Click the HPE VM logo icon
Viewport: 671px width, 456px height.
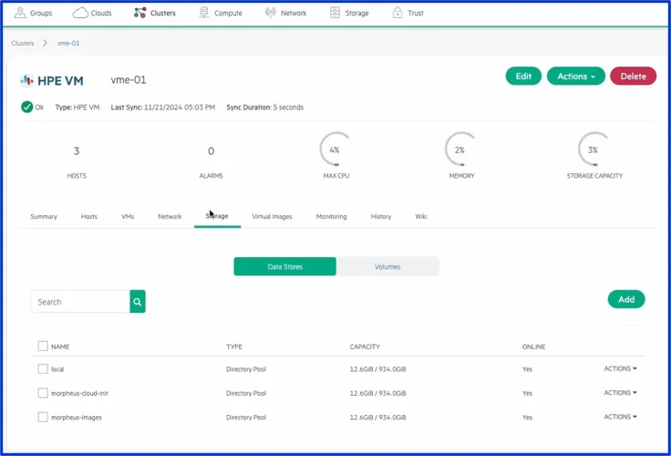coord(26,80)
